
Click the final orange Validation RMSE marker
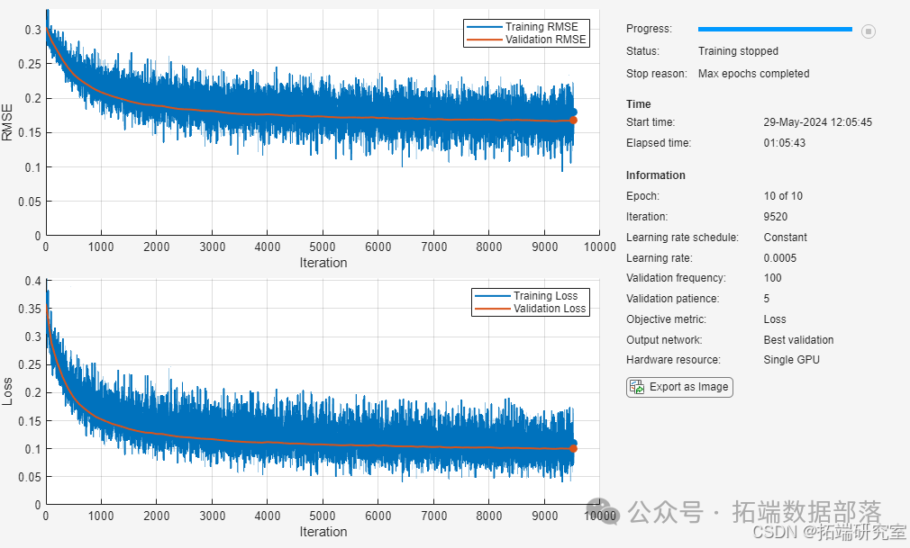573,120
